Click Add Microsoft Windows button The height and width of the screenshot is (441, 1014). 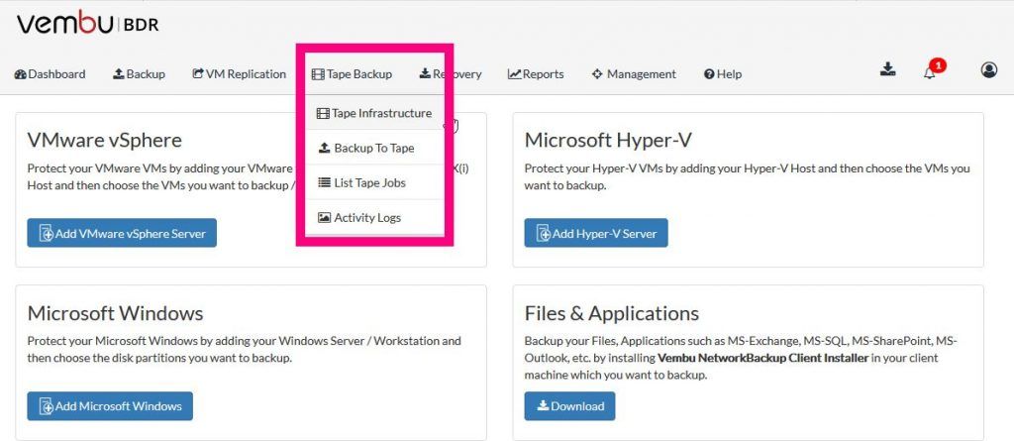110,406
